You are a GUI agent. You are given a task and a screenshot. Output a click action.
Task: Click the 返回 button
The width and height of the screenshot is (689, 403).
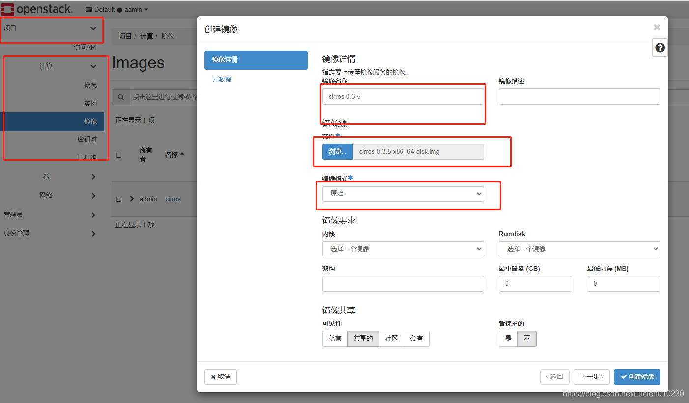[554, 377]
